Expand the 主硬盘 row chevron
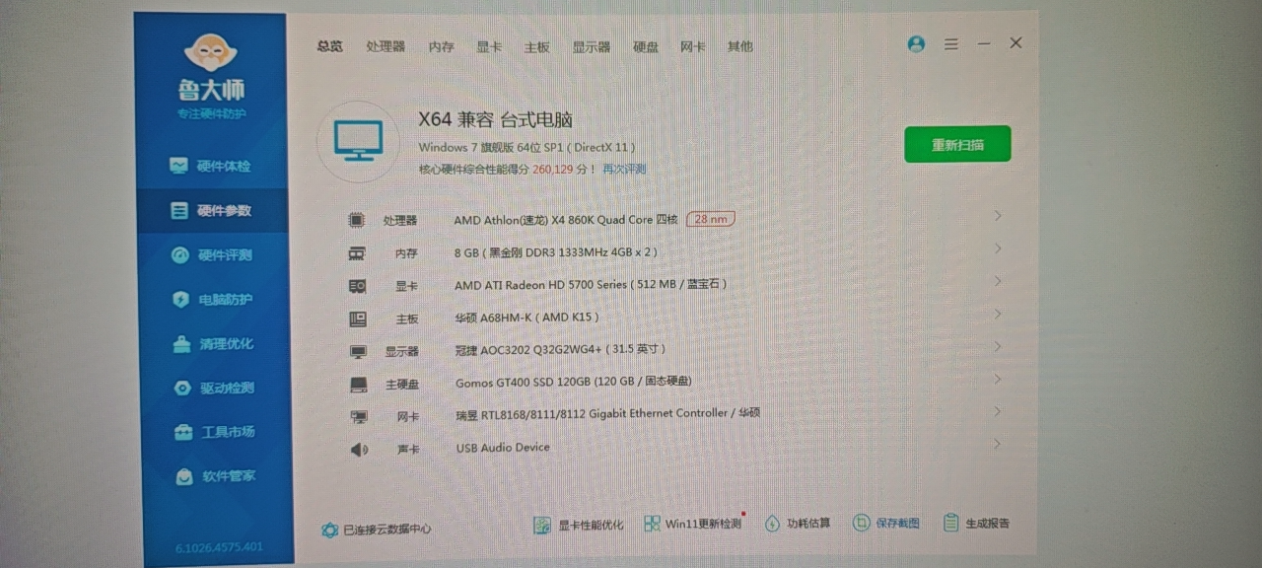 tap(998, 379)
